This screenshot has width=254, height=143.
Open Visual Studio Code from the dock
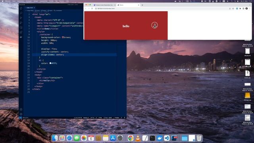click(167, 138)
